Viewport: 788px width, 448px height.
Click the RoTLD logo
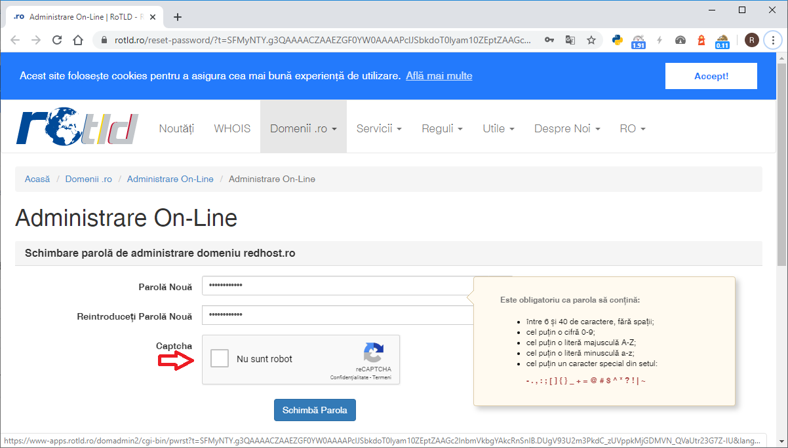pyautogui.click(x=77, y=127)
